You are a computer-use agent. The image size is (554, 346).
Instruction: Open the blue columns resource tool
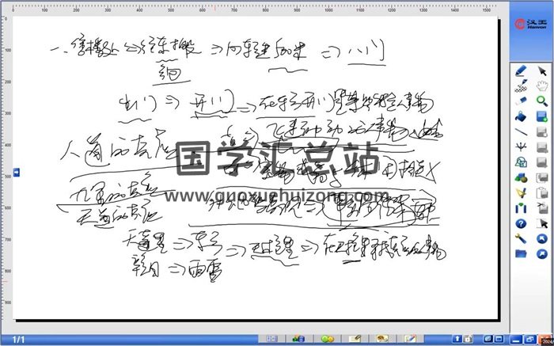point(521,208)
